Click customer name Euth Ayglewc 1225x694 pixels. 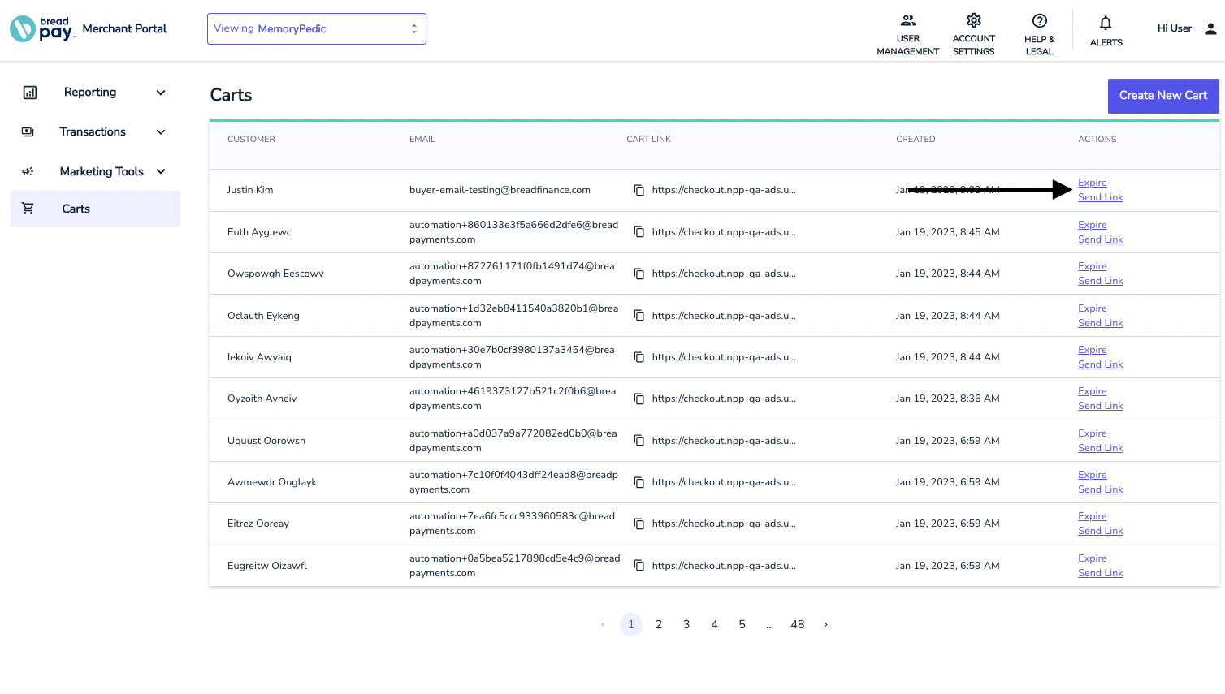pos(259,232)
